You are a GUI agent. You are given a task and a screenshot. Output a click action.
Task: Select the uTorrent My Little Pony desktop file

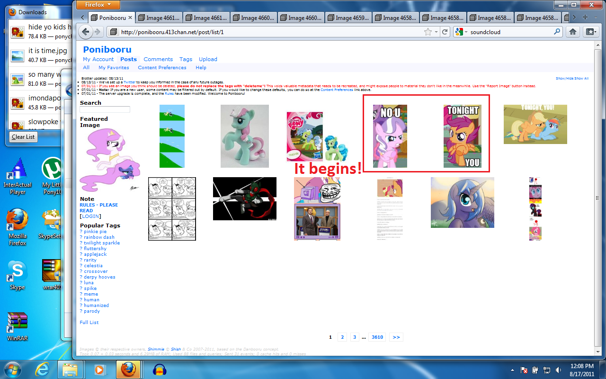point(53,176)
